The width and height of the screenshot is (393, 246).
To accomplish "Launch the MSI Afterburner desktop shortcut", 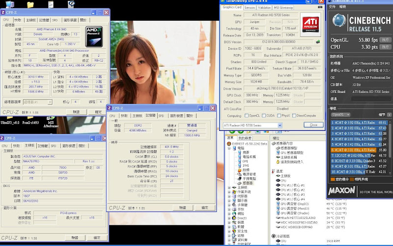I will click(51, 122).
